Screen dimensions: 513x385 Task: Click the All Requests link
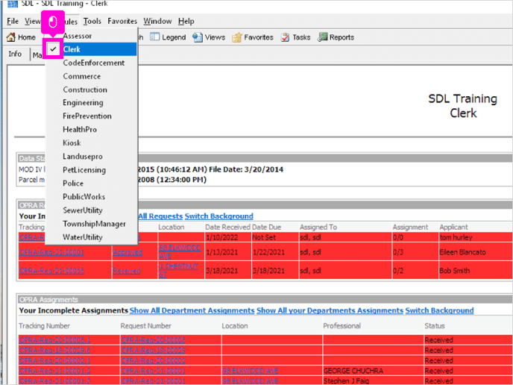tap(160, 216)
